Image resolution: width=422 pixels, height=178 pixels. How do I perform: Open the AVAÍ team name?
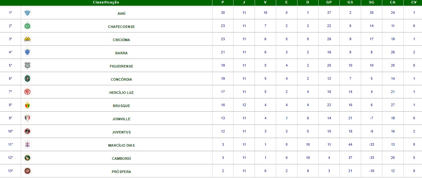pos(121,13)
